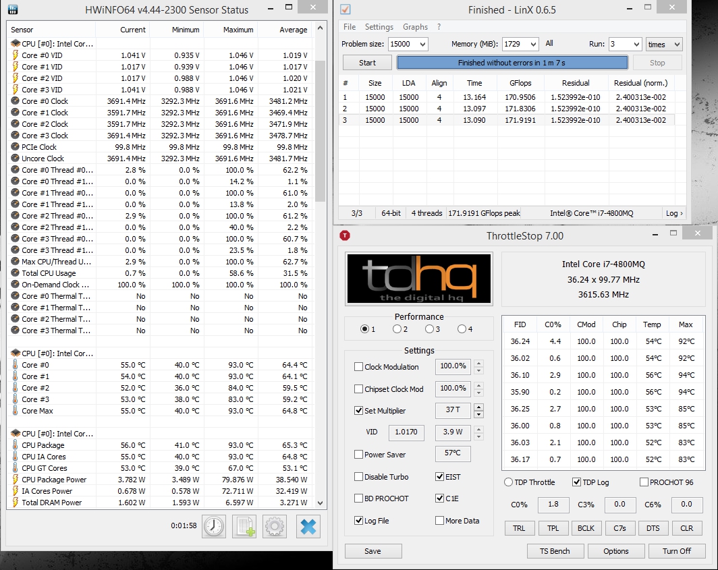Select Performance profile 1 radio button
718x570 pixels.
pos(364,329)
